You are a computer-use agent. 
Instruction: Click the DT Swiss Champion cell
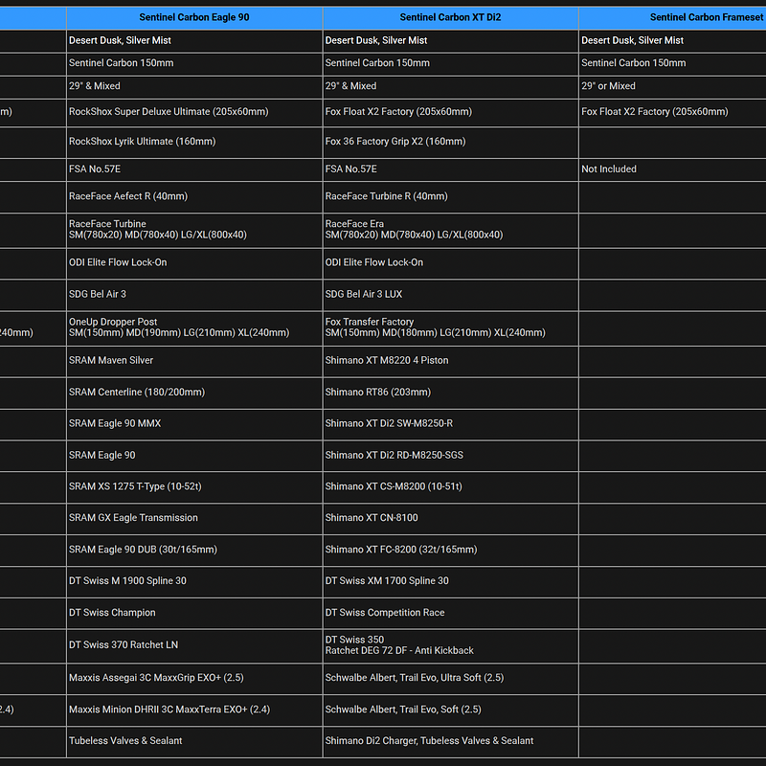pos(194,613)
